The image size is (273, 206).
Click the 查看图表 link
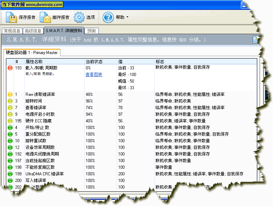[x=94, y=75]
